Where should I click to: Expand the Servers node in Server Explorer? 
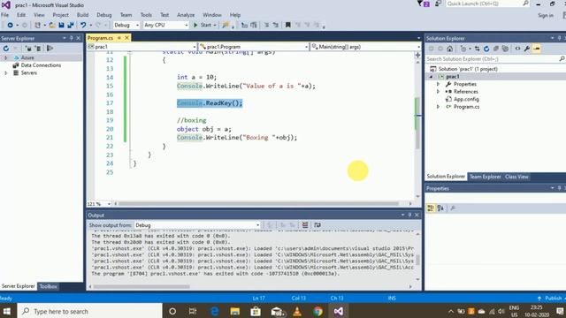(5, 72)
